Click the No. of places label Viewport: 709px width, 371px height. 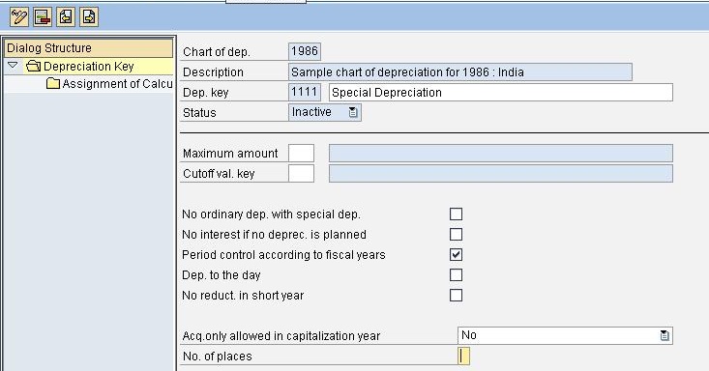218,357
